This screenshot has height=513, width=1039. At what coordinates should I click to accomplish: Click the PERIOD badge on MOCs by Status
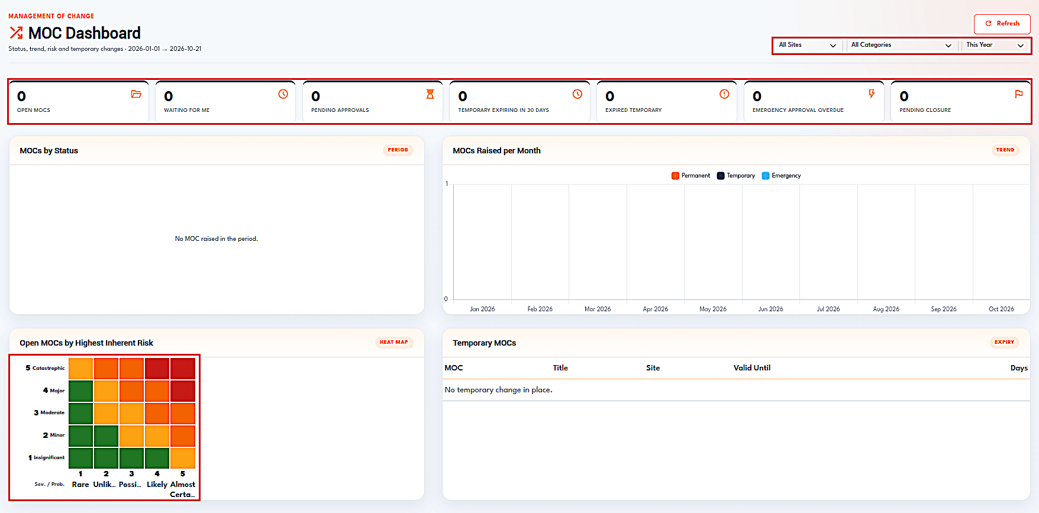(398, 150)
